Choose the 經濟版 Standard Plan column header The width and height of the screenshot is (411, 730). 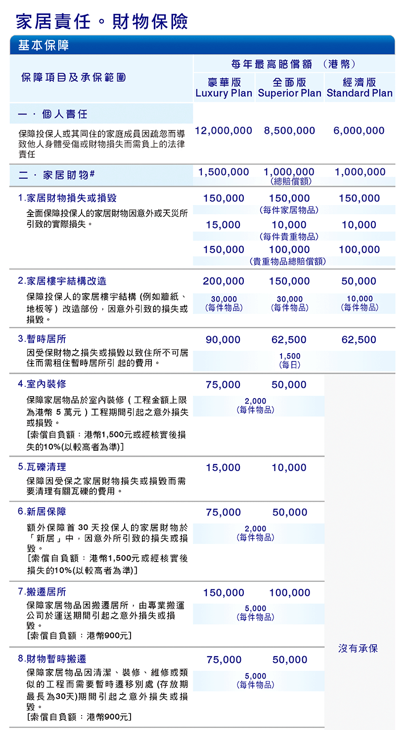(x=360, y=88)
